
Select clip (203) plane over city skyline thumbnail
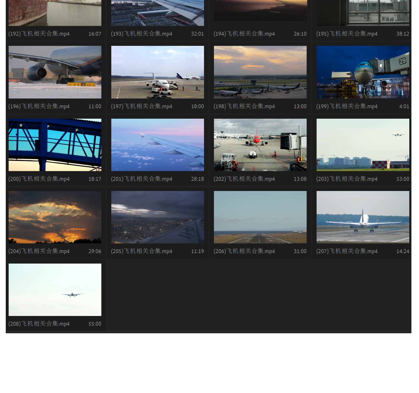[363, 145]
